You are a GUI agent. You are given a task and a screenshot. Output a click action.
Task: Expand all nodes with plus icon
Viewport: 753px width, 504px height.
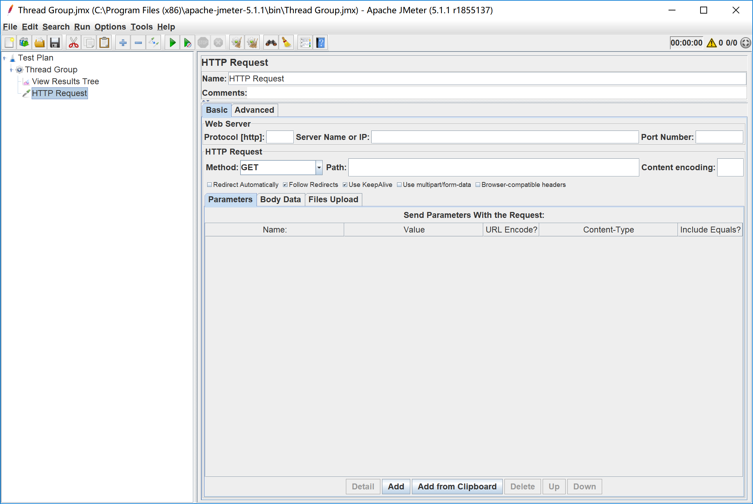(x=123, y=43)
